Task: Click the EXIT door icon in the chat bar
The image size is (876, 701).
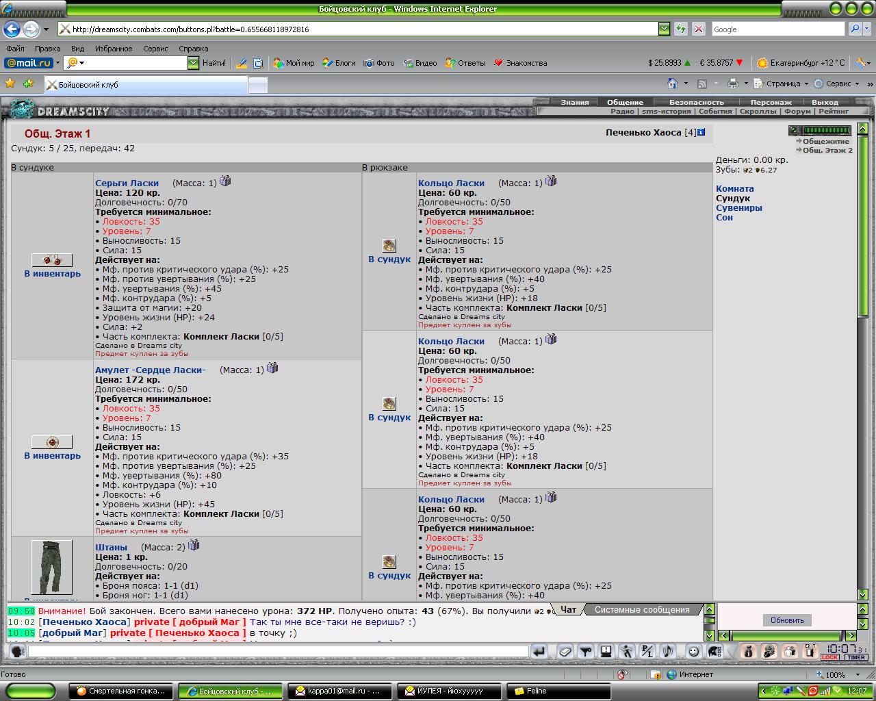Action: click(810, 652)
